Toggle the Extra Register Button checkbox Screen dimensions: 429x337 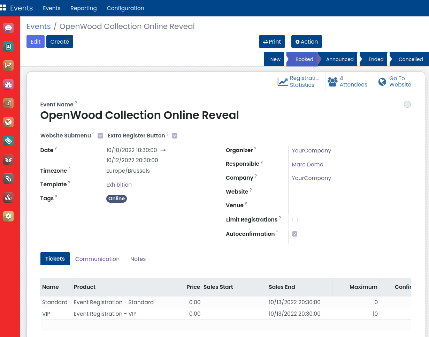pyautogui.click(x=175, y=136)
